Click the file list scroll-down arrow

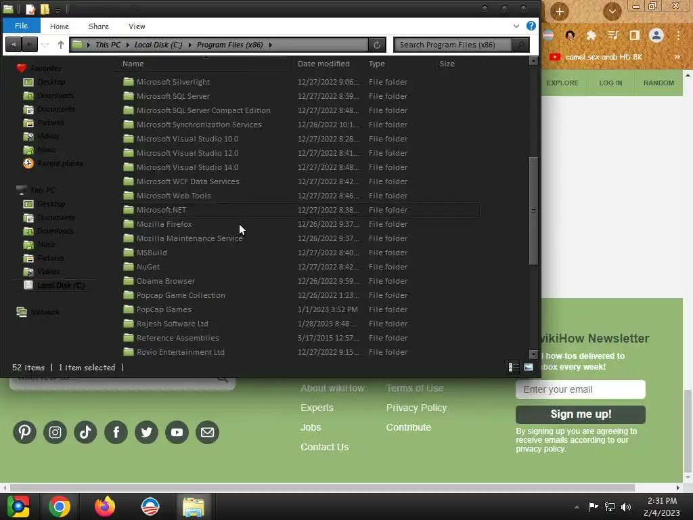pyautogui.click(x=533, y=354)
